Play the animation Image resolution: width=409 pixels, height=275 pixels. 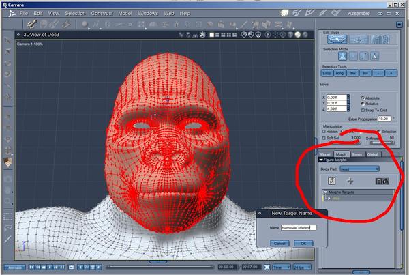pyautogui.click(x=50, y=267)
